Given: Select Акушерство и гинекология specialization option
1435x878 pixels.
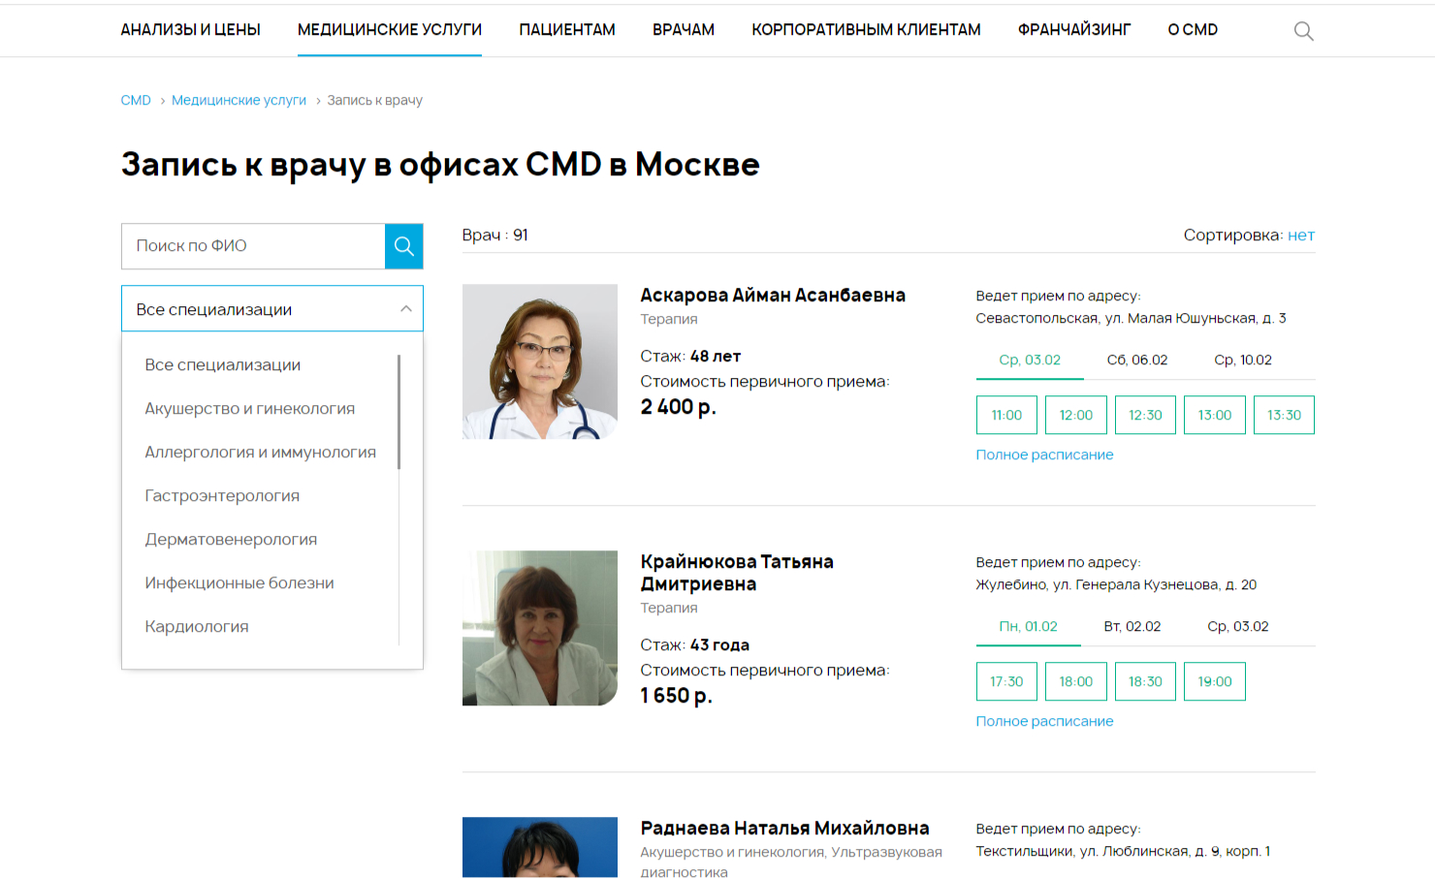Looking at the screenshot, I should click(250, 409).
